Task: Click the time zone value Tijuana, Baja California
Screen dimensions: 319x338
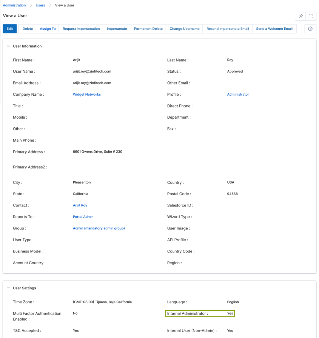Action: click(x=102, y=302)
